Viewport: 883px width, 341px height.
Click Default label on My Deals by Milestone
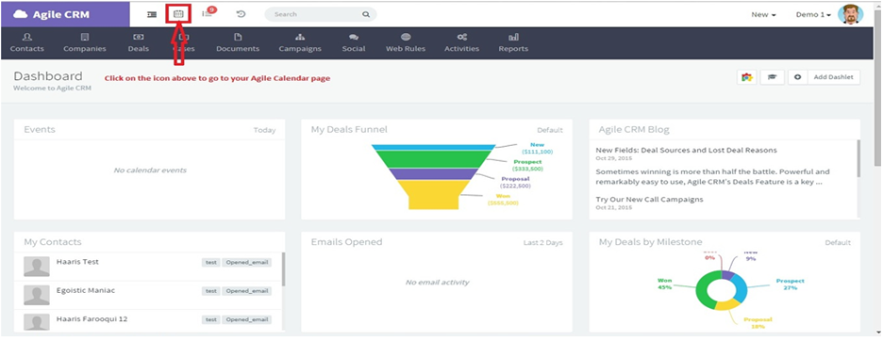(x=838, y=242)
